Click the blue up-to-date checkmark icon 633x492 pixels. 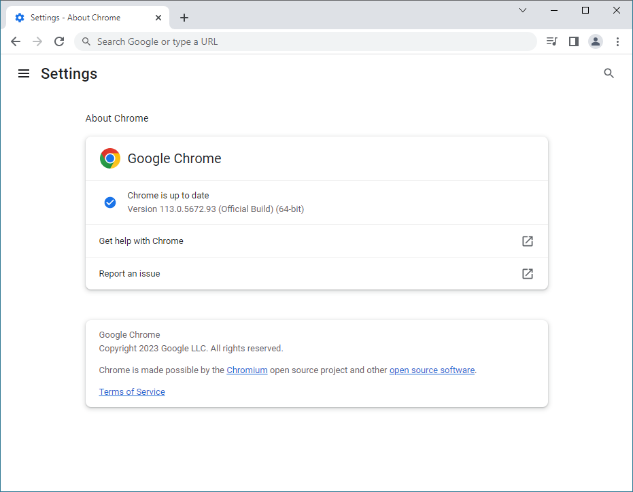tap(110, 203)
